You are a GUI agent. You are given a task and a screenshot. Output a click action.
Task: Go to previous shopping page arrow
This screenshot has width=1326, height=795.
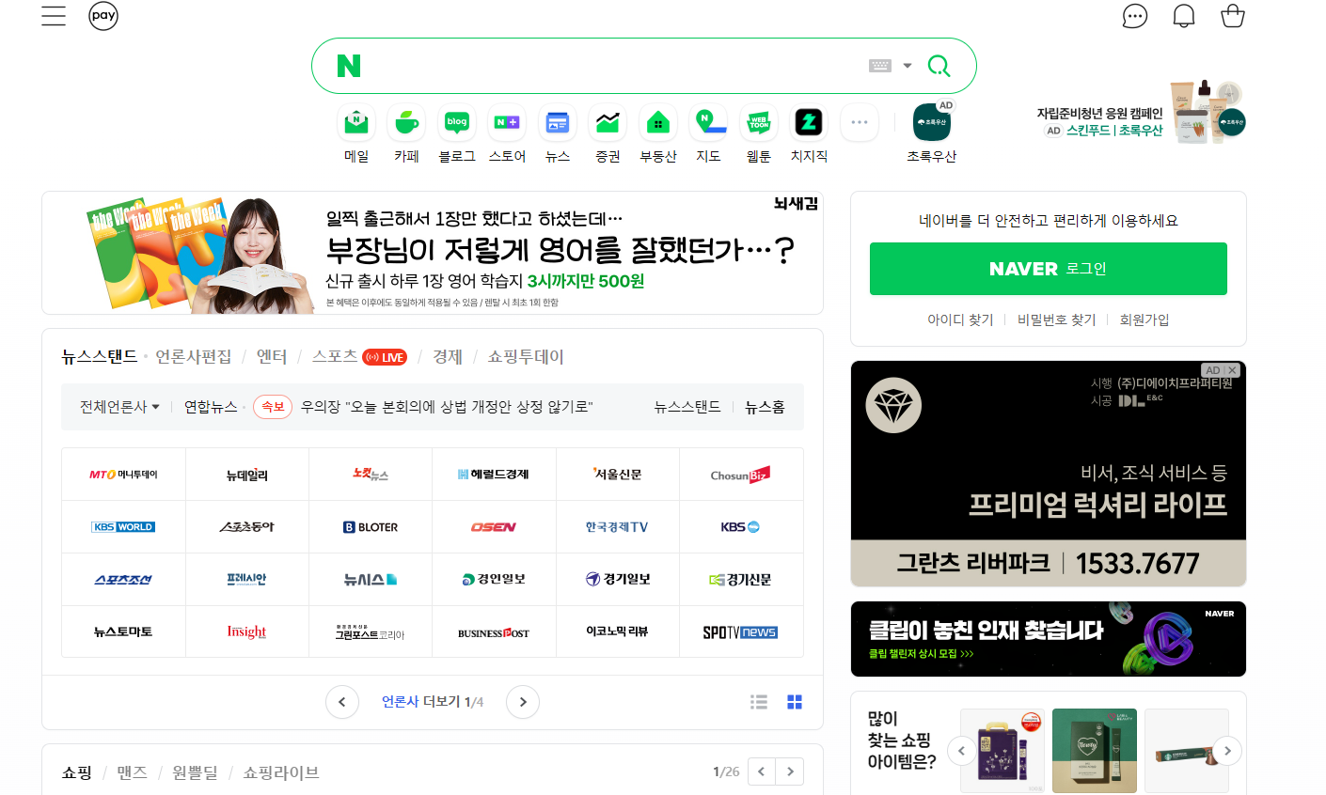click(x=761, y=772)
